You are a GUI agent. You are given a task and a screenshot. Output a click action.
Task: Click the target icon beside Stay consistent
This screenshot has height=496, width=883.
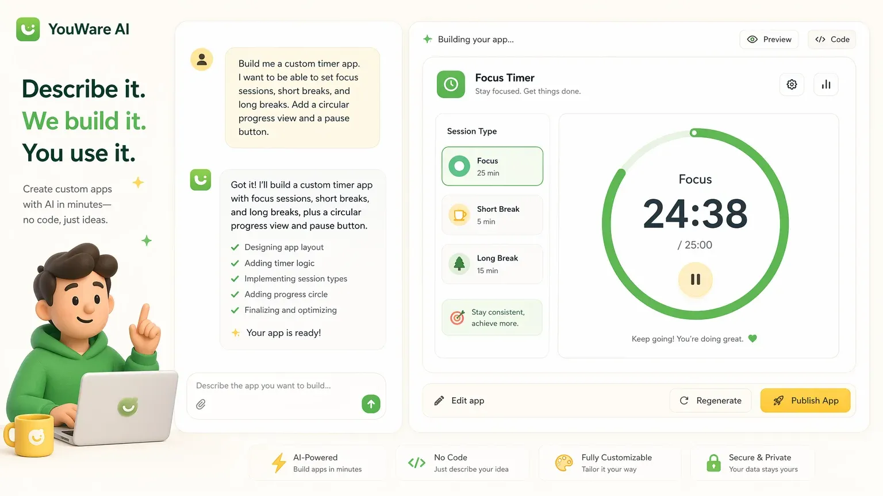[458, 317]
